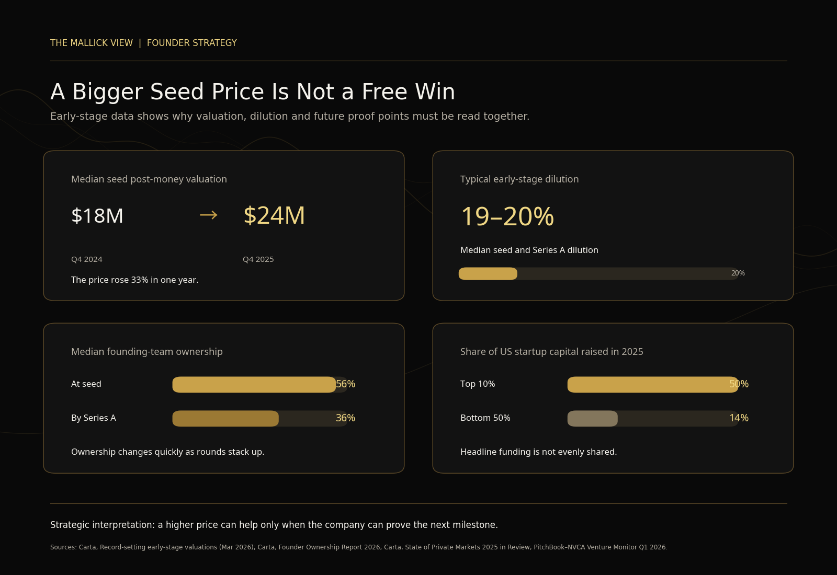Click the At seed 56% ownership bar
The image size is (837, 575).
(260, 384)
